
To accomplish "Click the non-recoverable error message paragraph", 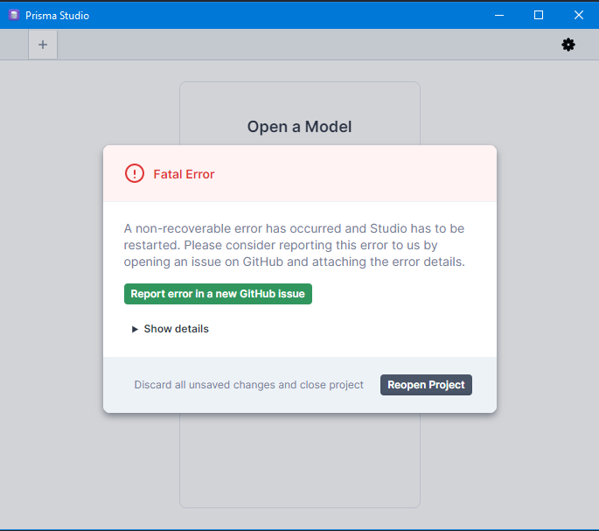I will click(294, 245).
